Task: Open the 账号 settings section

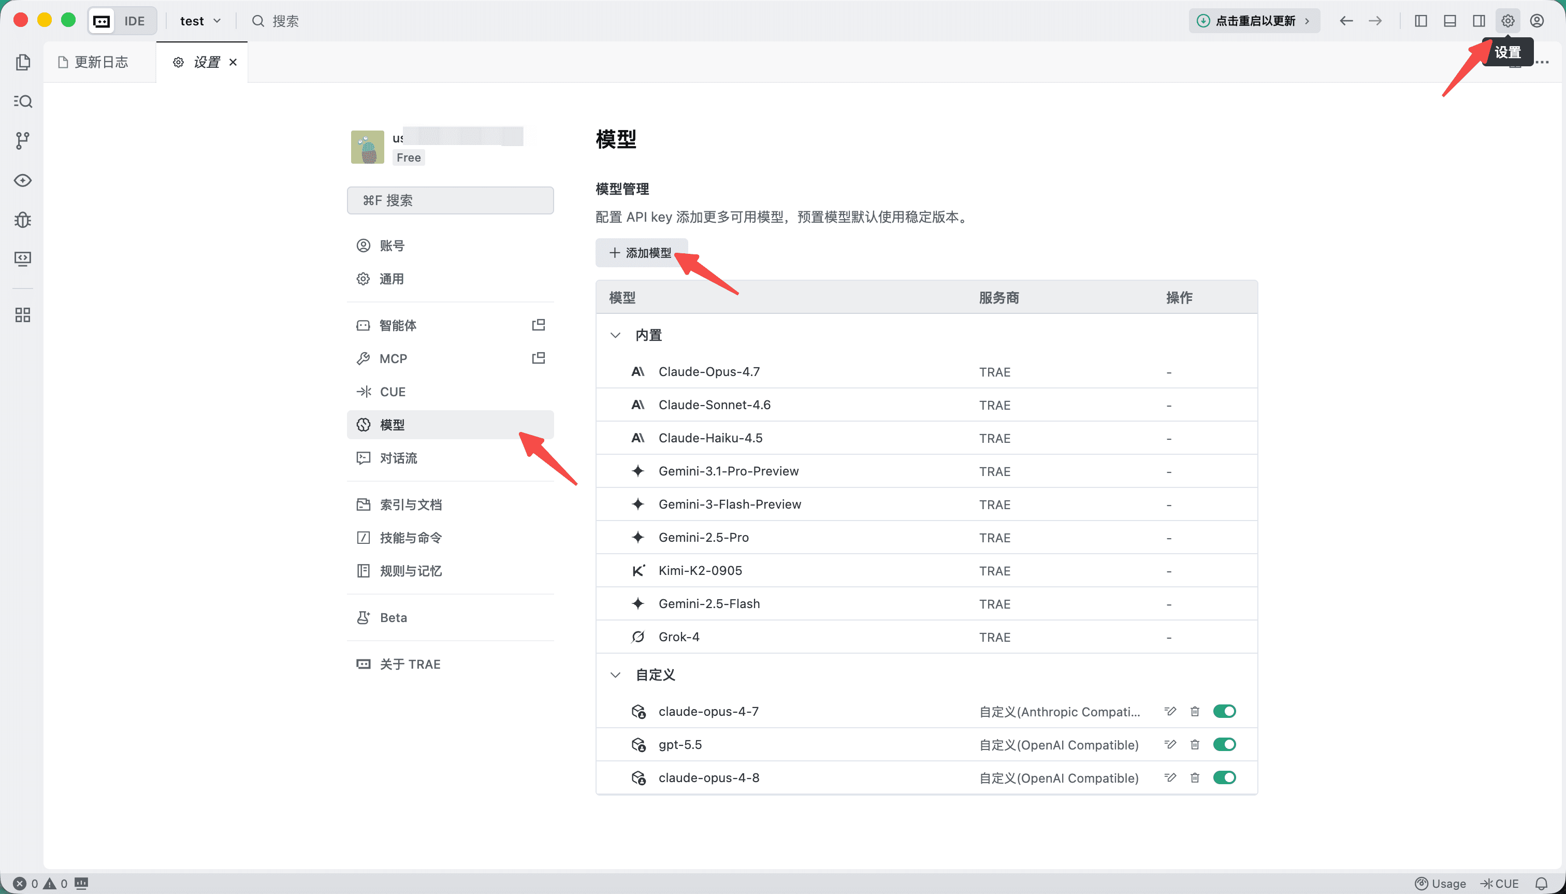Action: [450, 246]
